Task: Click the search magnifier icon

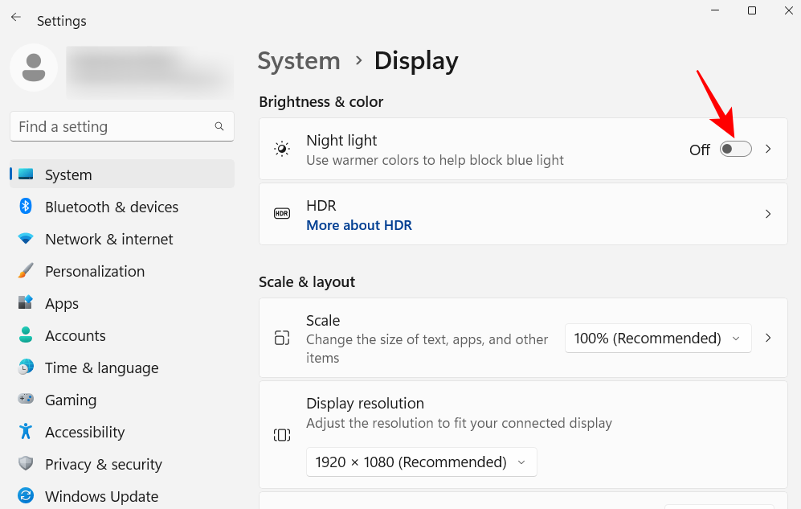Action: [x=219, y=126]
